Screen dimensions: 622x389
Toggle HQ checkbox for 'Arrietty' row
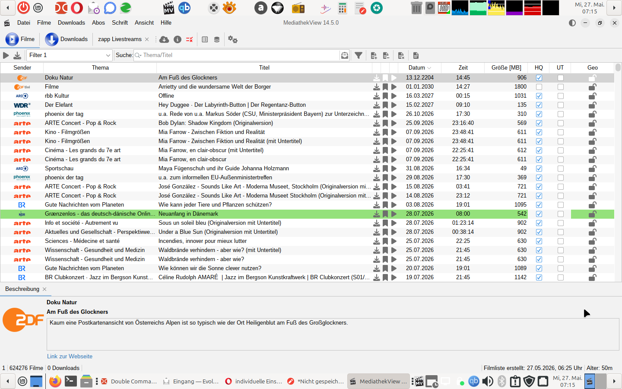(539, 87)
